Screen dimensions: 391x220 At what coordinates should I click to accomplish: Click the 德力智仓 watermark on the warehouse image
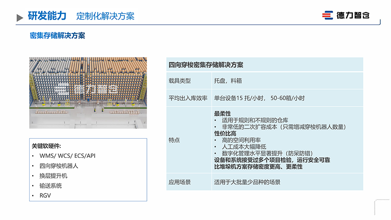pyautogui.click(x=88, y=89)
